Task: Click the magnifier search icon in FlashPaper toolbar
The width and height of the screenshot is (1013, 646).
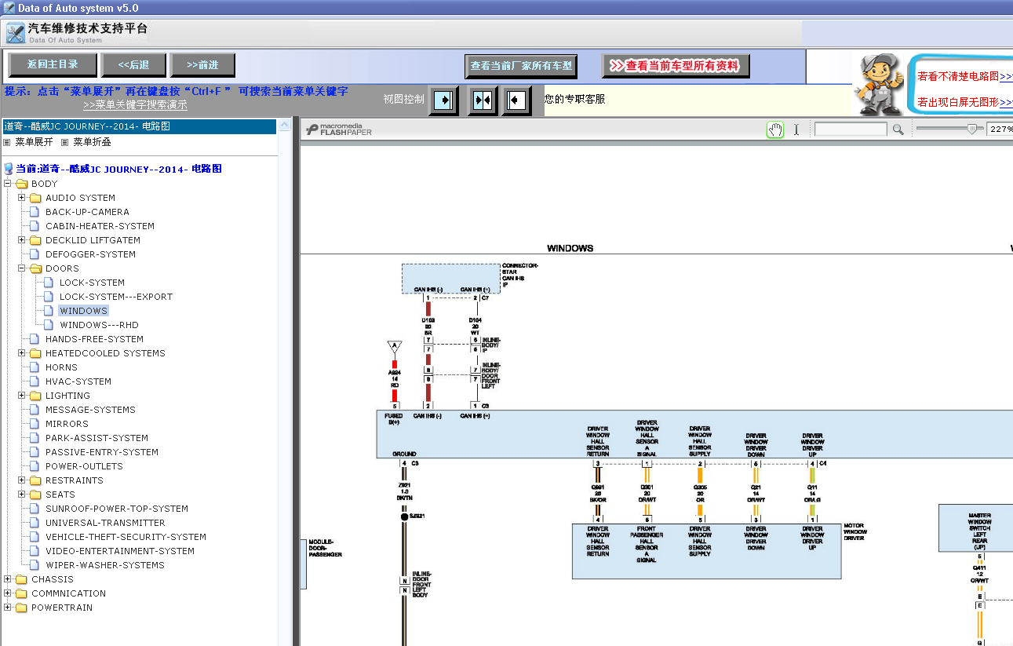Action: [898, 130]
